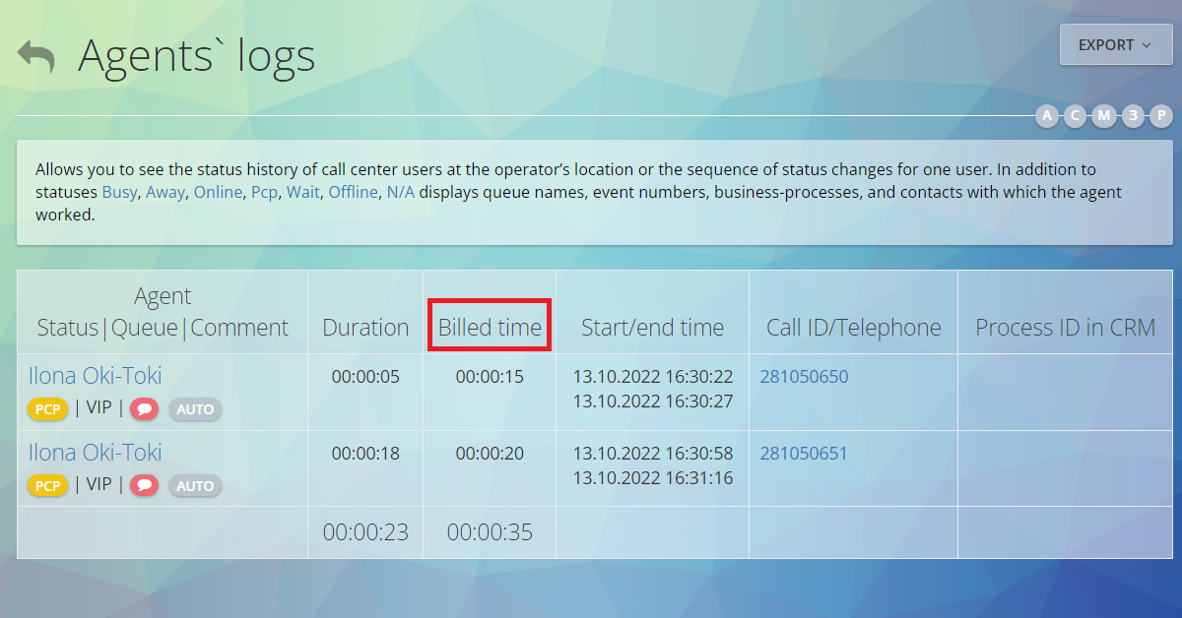
Task: Open call ID 281050651
Action: (804, 454)
